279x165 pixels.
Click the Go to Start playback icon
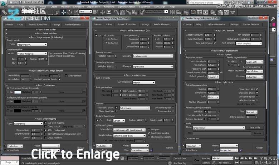click(237, 158)
